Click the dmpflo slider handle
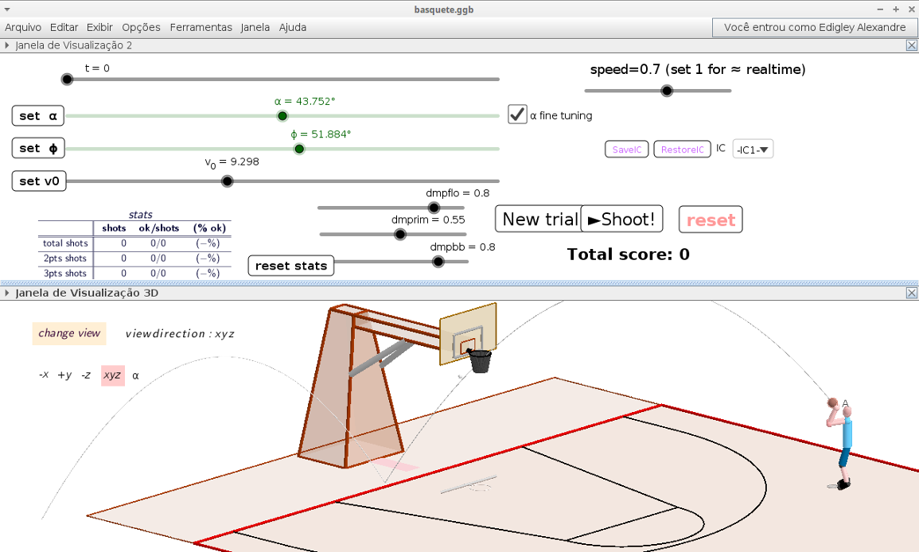Image resolution: width=919 pixels, height=552 pixels. [x=434, y=208]
